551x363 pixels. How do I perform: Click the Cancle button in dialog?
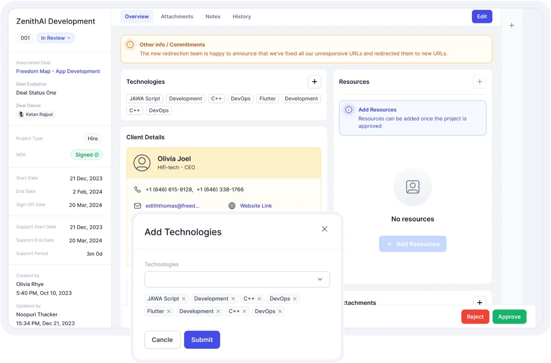(162, 340)
